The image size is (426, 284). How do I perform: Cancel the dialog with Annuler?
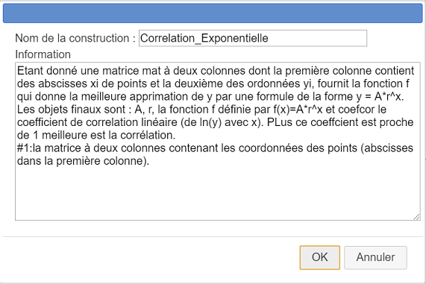click(x=375, y=257)
